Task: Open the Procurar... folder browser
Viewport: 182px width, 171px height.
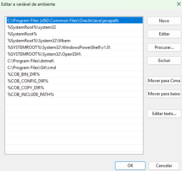Action: click(164, 47)
